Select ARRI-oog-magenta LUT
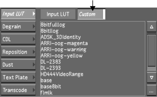This screenshot has height=97, width=157. tap(93, 43)
